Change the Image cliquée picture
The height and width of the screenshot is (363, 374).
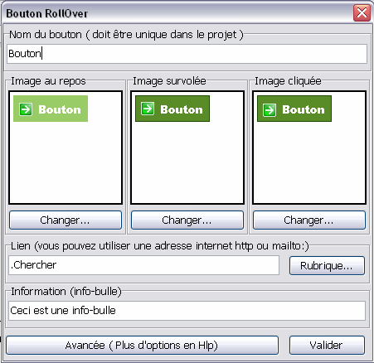pos(309,220)
